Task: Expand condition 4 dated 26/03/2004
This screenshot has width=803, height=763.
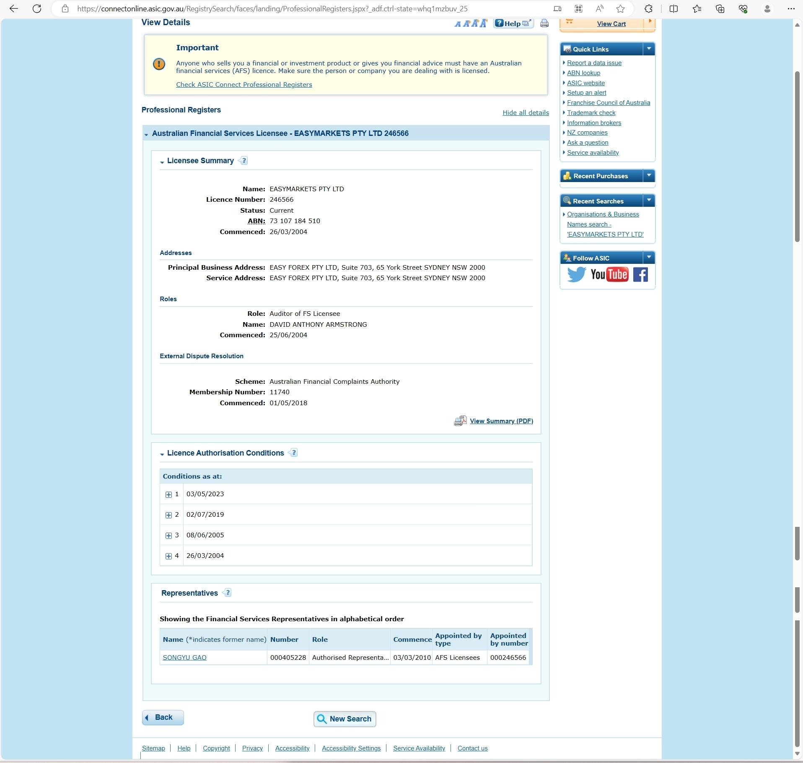Action: click(168, 556)
